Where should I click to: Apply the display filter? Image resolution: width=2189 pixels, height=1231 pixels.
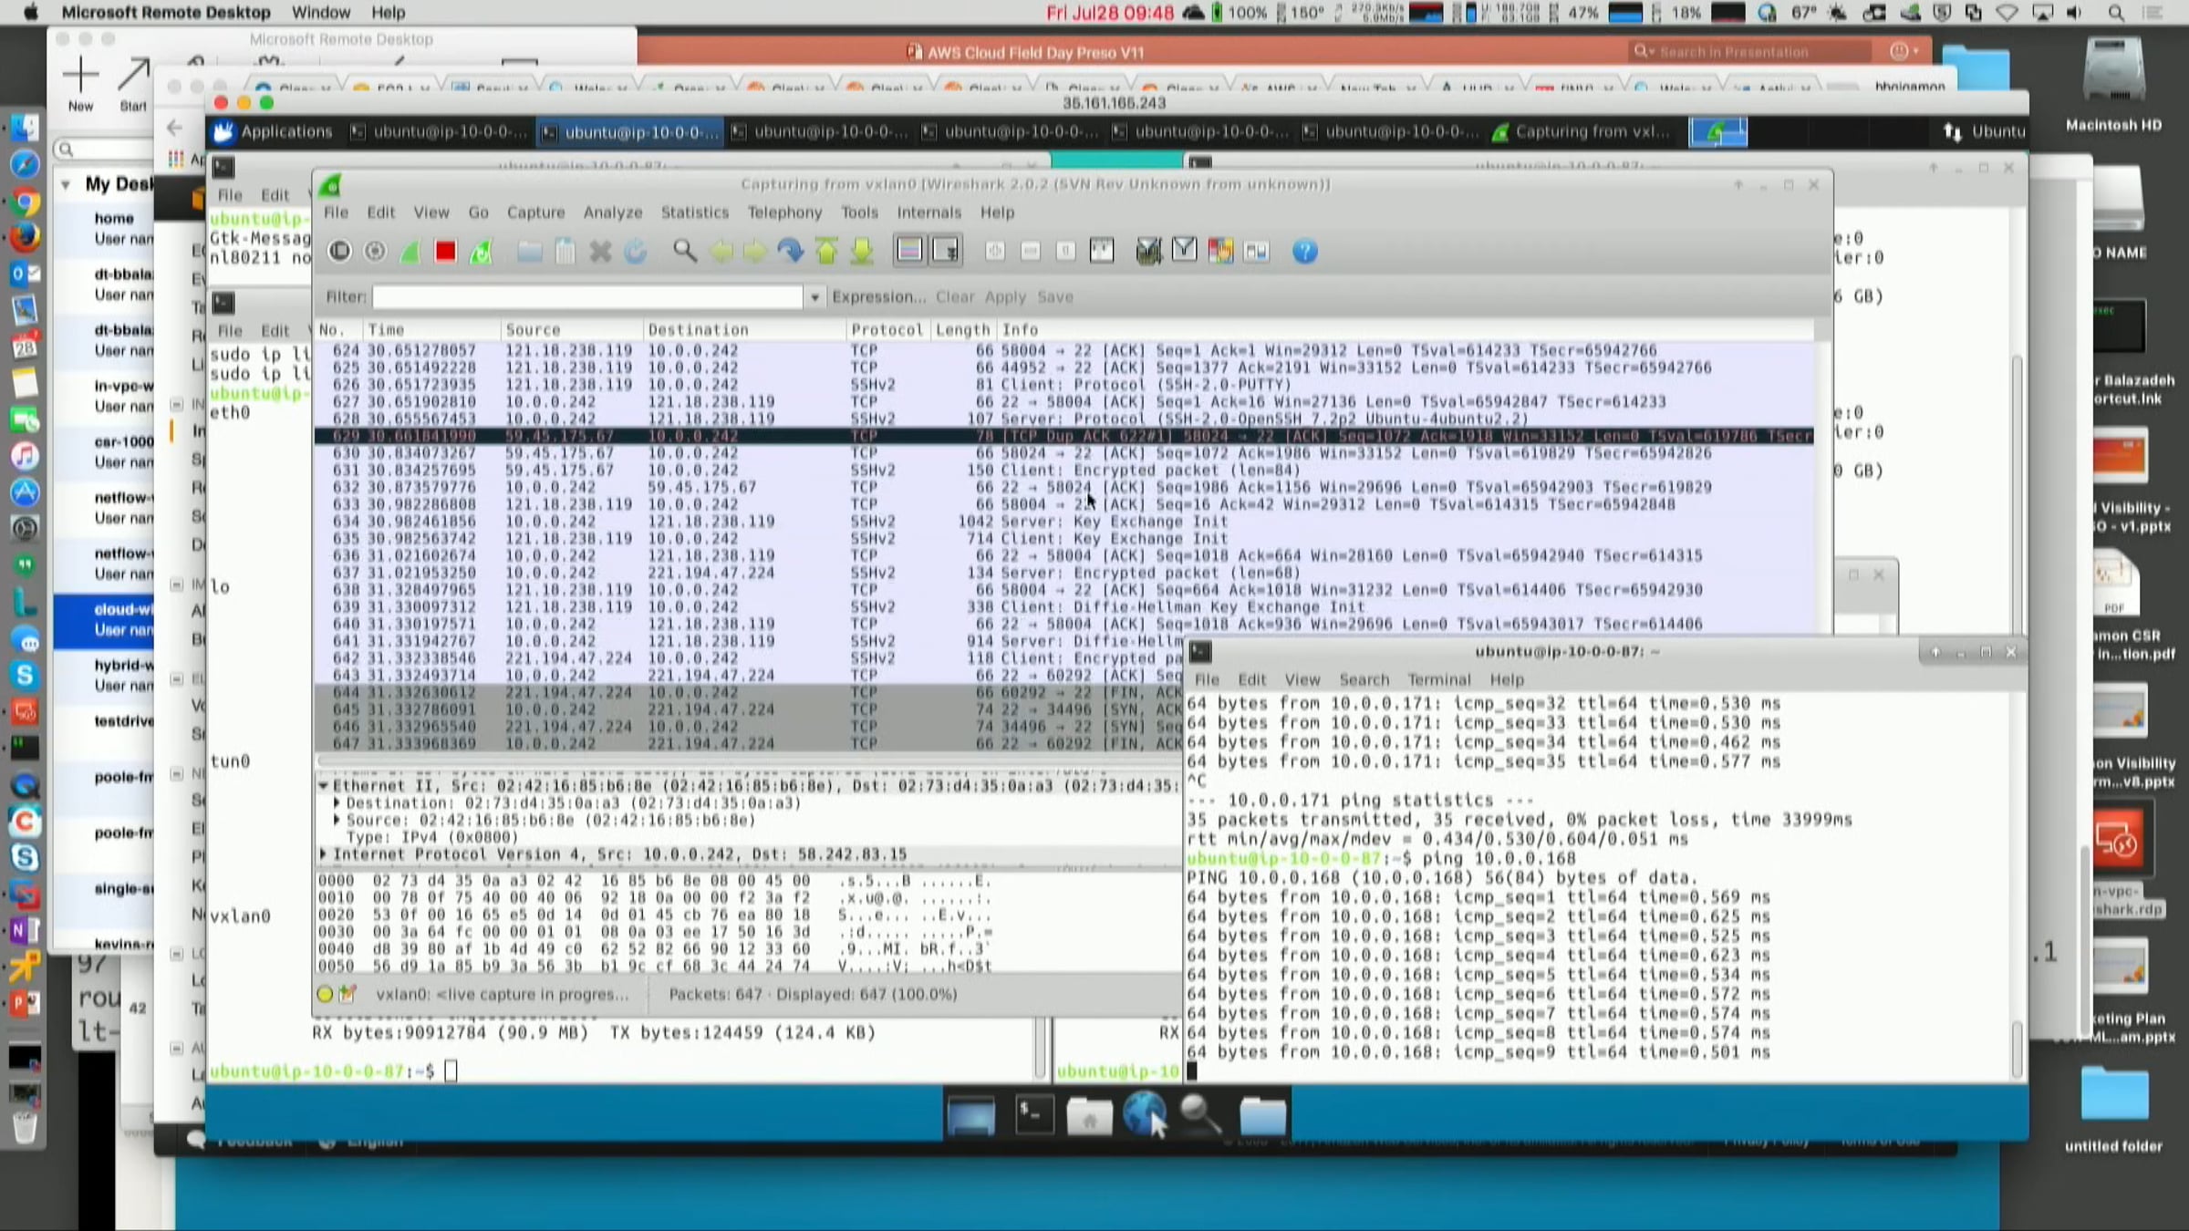1005,297
